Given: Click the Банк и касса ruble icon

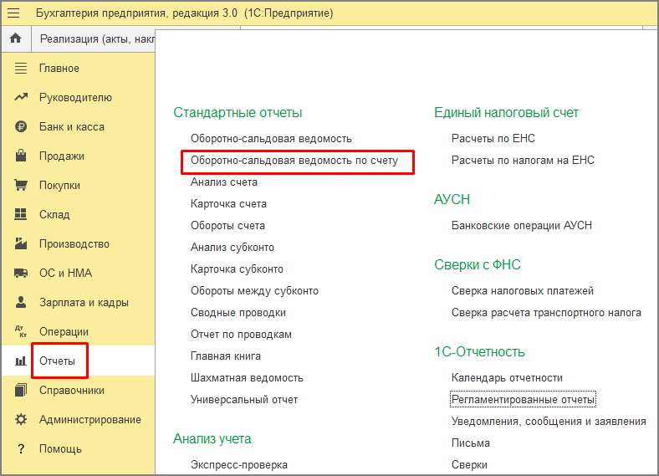Looking at the screenshot, I should [22, 127].
